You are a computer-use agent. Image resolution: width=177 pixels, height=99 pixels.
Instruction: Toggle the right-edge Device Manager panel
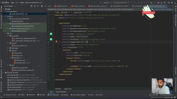(176, 20)
